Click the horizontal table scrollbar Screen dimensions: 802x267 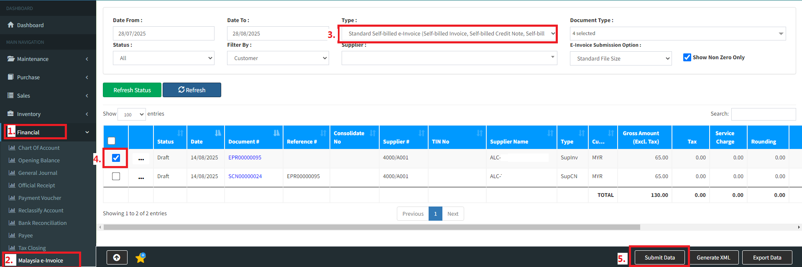pyautogui.click(x=371, y=227)
